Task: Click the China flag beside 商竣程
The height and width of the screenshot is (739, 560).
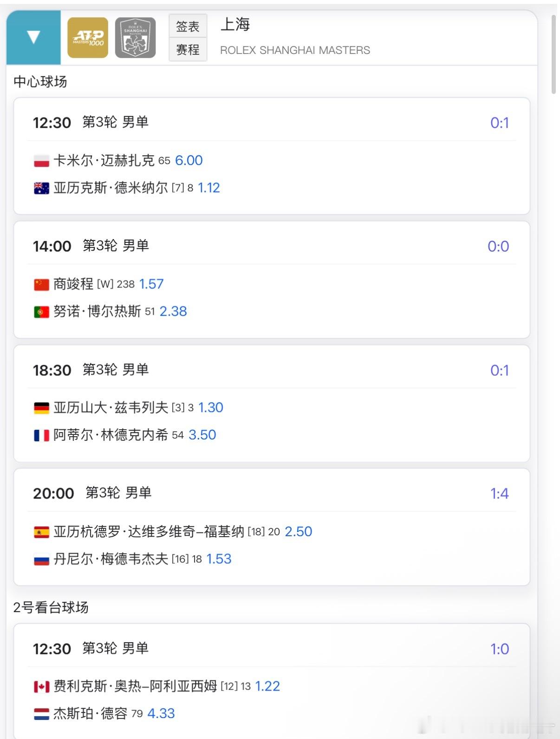Action: coord(41,284)
